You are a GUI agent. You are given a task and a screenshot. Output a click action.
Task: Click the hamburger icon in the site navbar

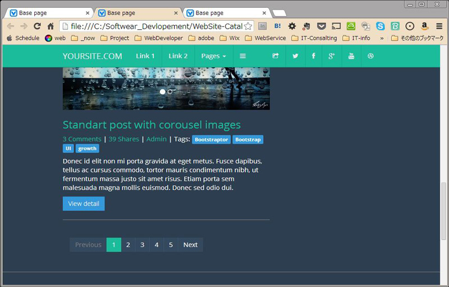[242, 56]
